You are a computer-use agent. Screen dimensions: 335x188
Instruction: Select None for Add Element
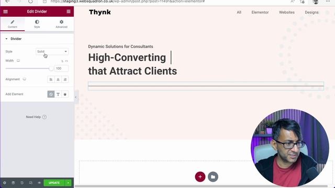(51, 94)
